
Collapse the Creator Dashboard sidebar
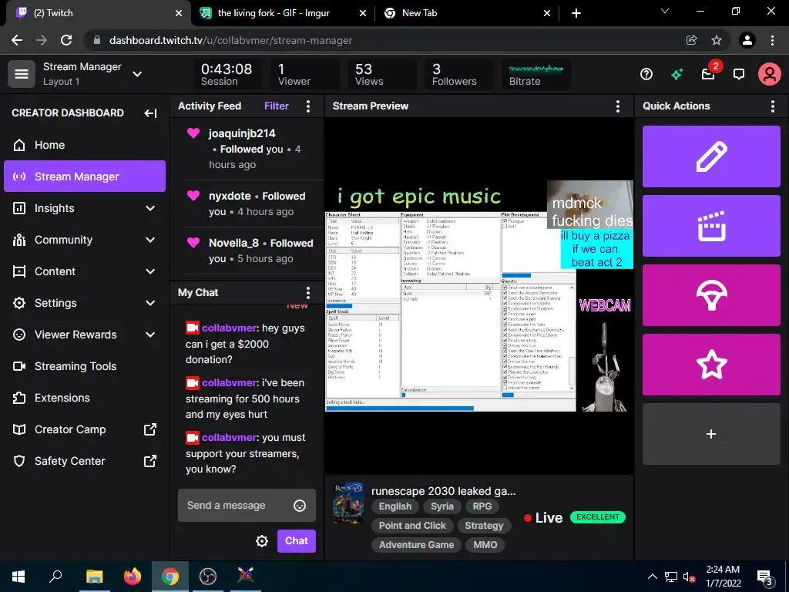(x=150, y=113)
